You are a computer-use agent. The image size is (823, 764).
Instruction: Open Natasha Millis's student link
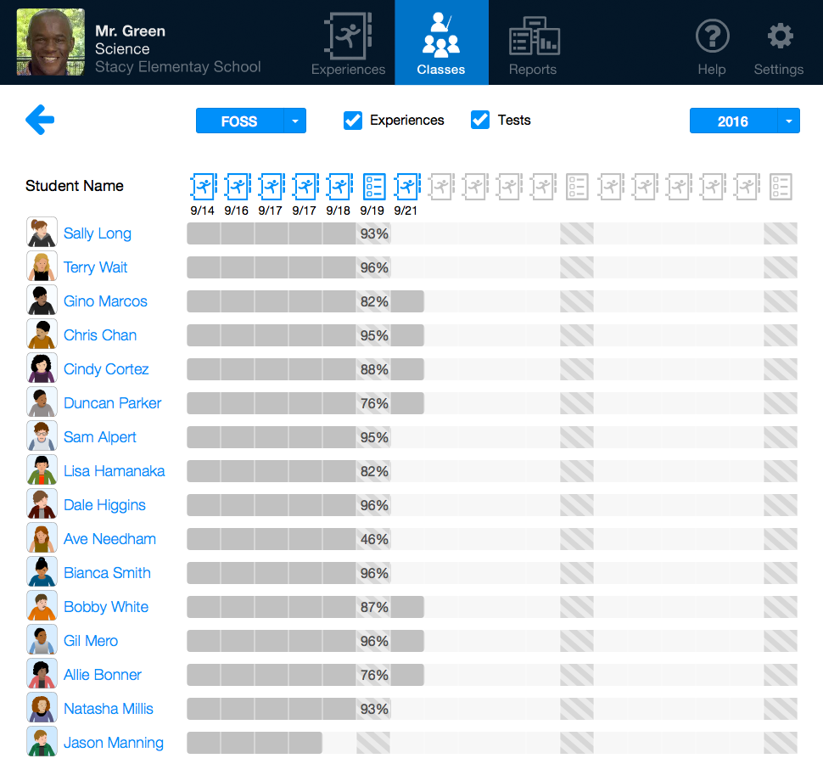tap(108, 709)
